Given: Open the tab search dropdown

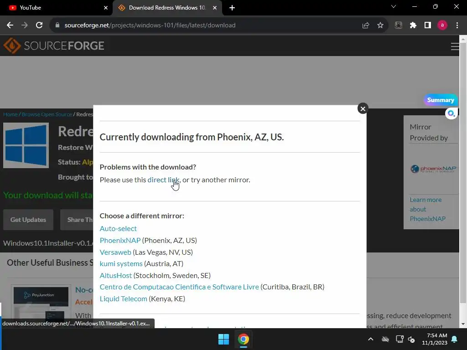Looking at the screenshot, I should click(x=394, y=6).
